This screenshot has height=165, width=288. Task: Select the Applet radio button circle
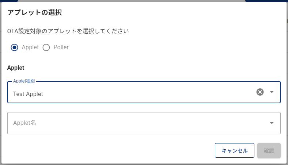pos(14,47)
